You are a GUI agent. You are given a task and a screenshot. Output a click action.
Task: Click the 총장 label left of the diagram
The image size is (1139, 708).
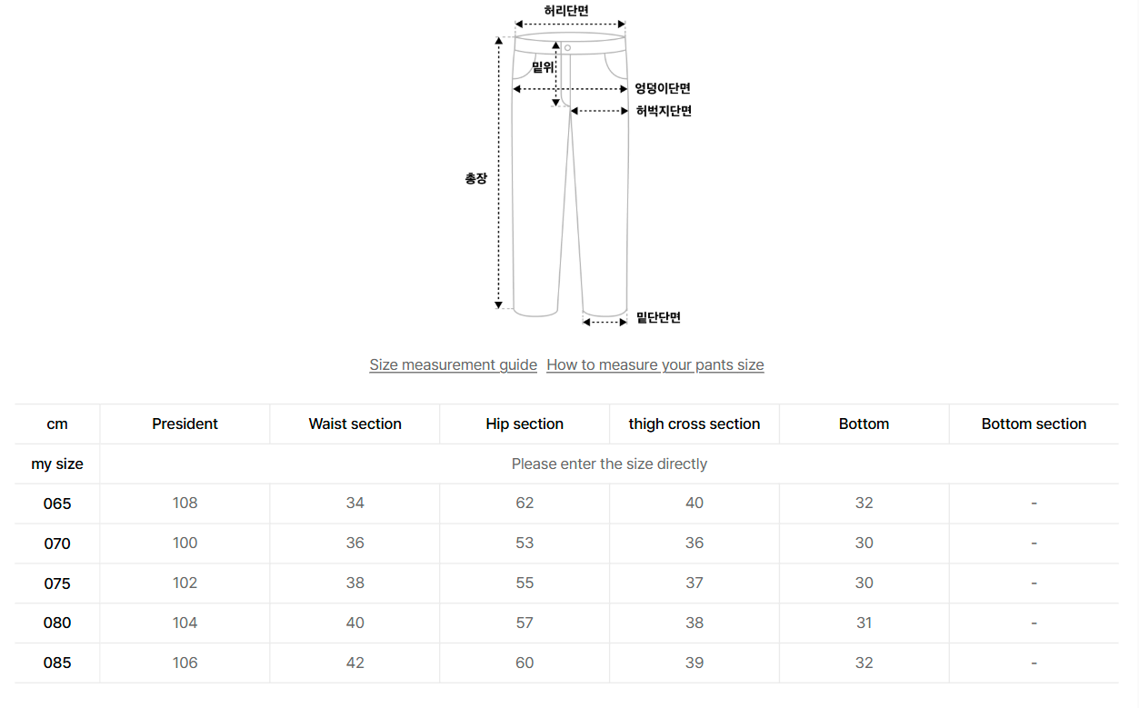click(476, 179)
